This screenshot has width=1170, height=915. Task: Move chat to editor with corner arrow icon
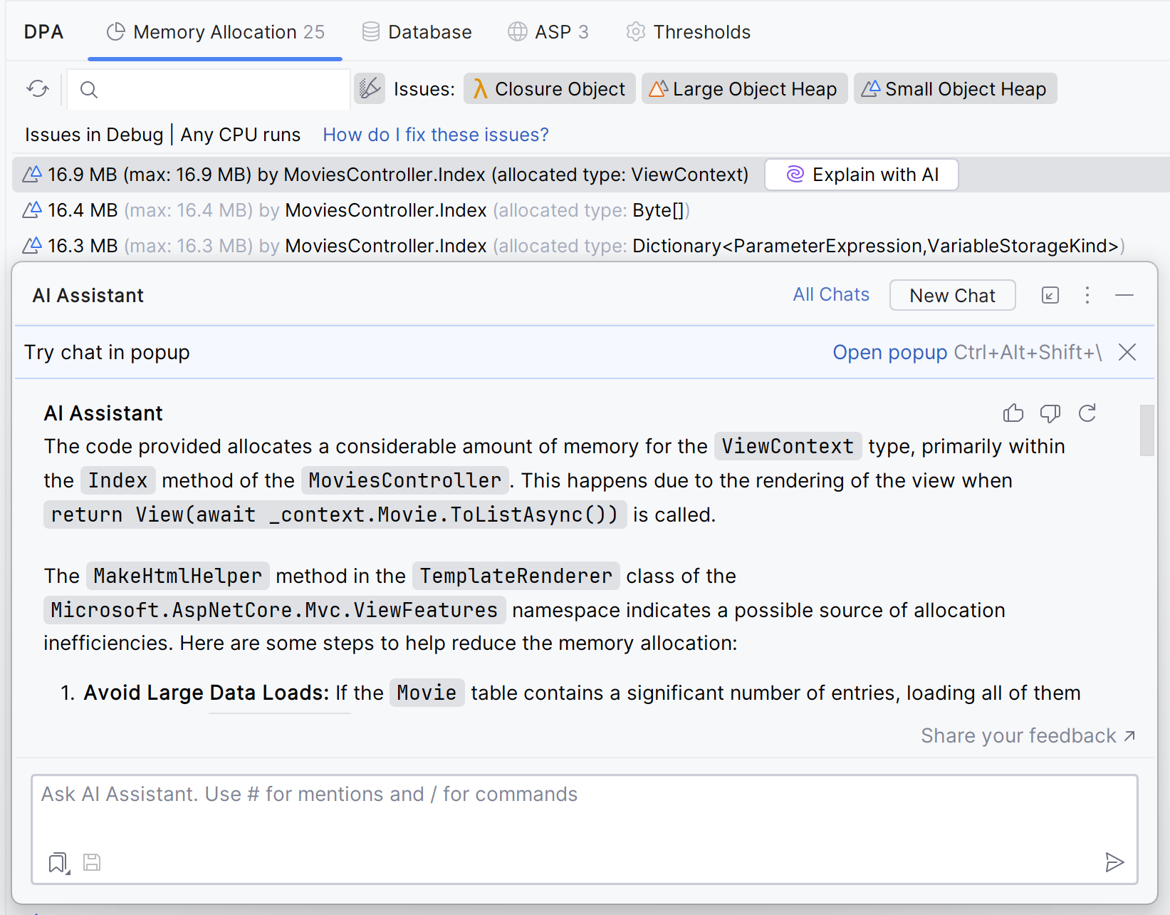point(1050,294)
